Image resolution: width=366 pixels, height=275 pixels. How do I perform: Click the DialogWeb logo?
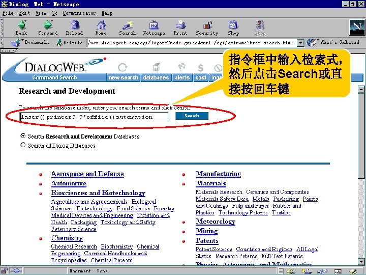55,67
